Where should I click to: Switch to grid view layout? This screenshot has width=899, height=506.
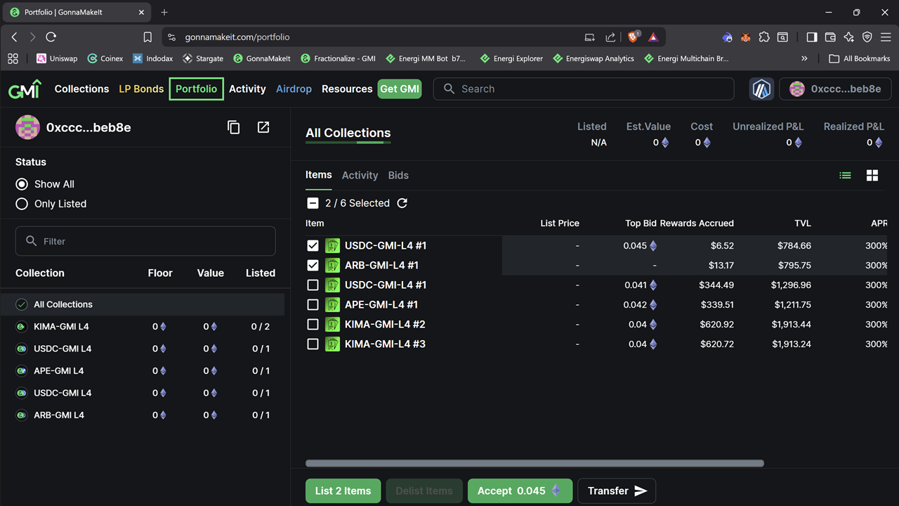coord(872,176)
